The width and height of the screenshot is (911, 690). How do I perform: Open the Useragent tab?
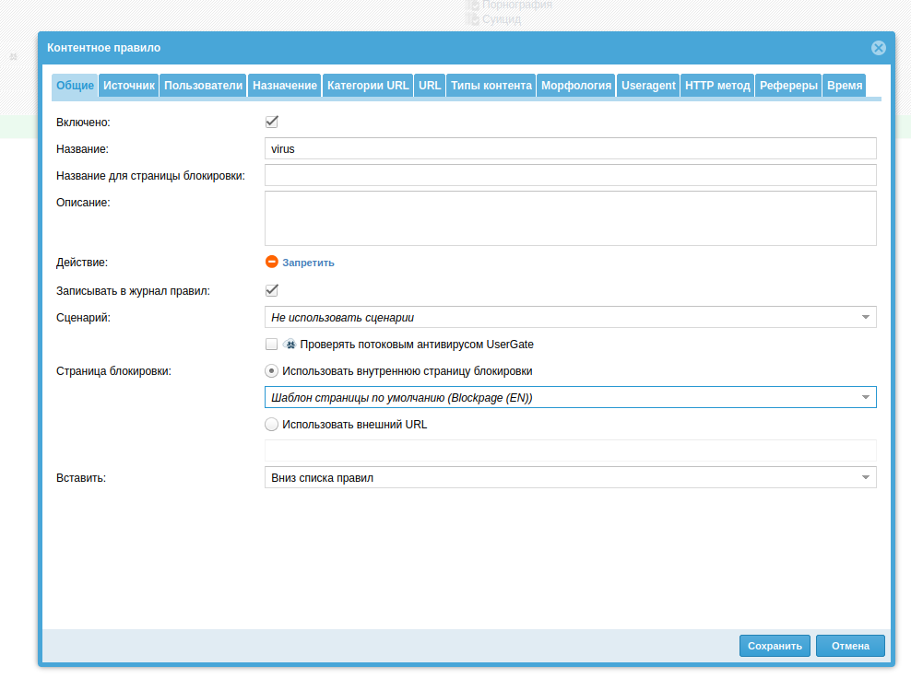(648, 86)
